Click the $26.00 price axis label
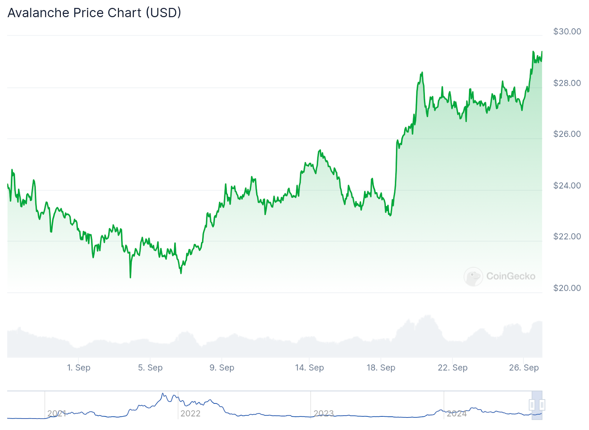Viewport: 589px width, 430px height. pos(567,134)
